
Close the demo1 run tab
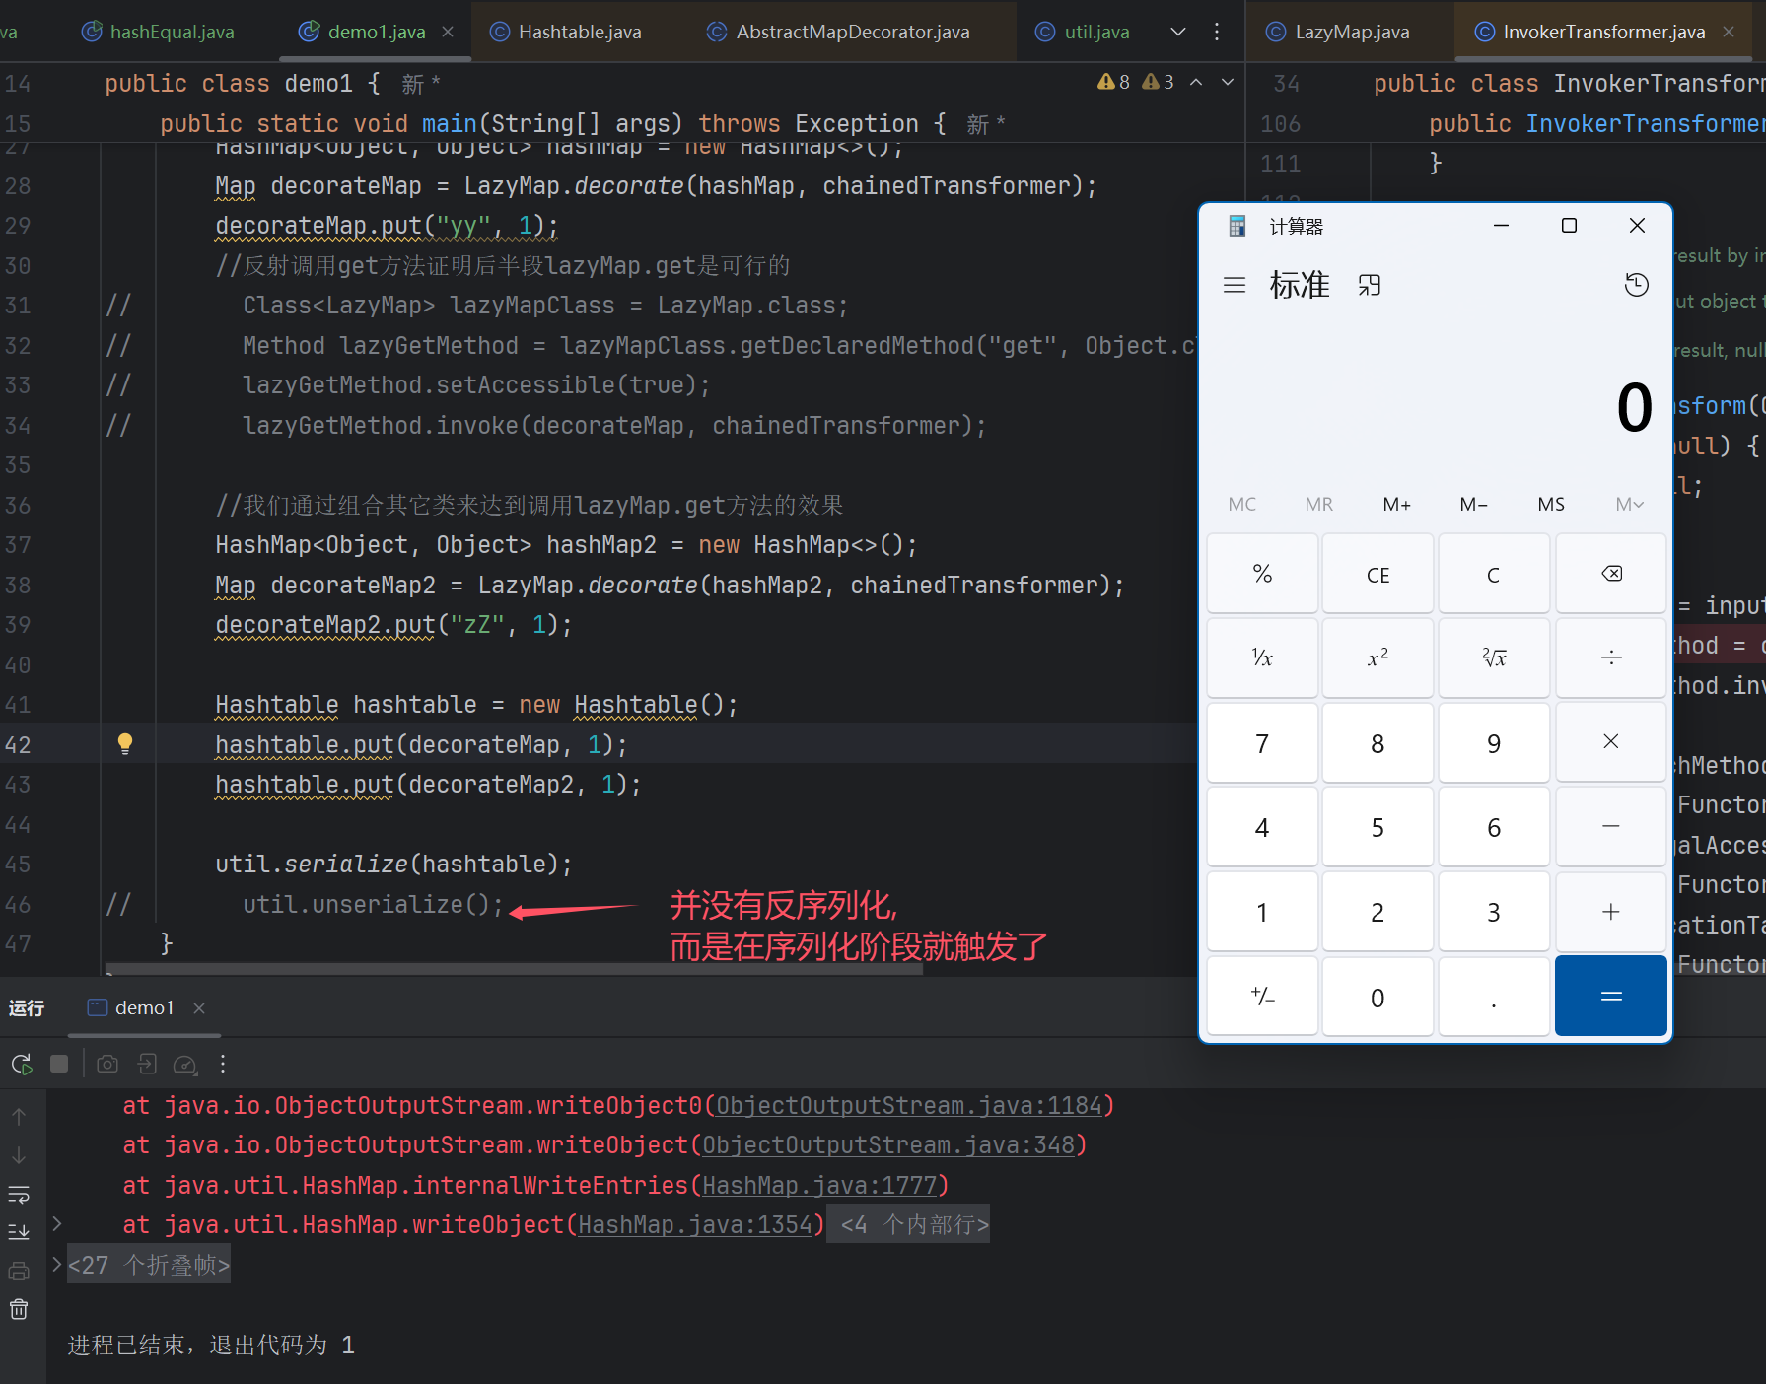(x=199, y=1007)
